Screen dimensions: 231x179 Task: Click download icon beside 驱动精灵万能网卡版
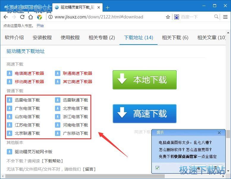pyautogui.click(x=10, y=152)
